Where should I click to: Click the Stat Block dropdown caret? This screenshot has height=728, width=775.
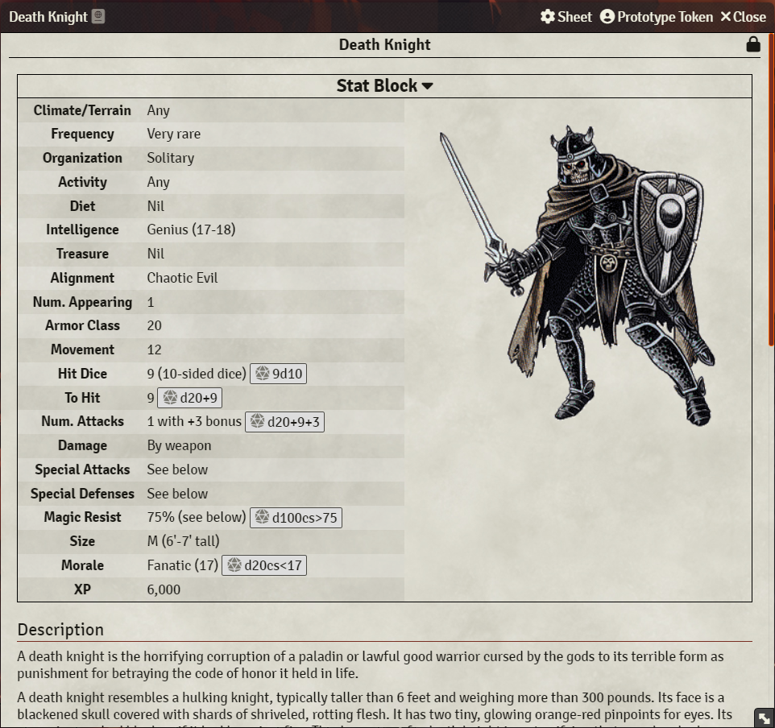click(x=428, y=86)
